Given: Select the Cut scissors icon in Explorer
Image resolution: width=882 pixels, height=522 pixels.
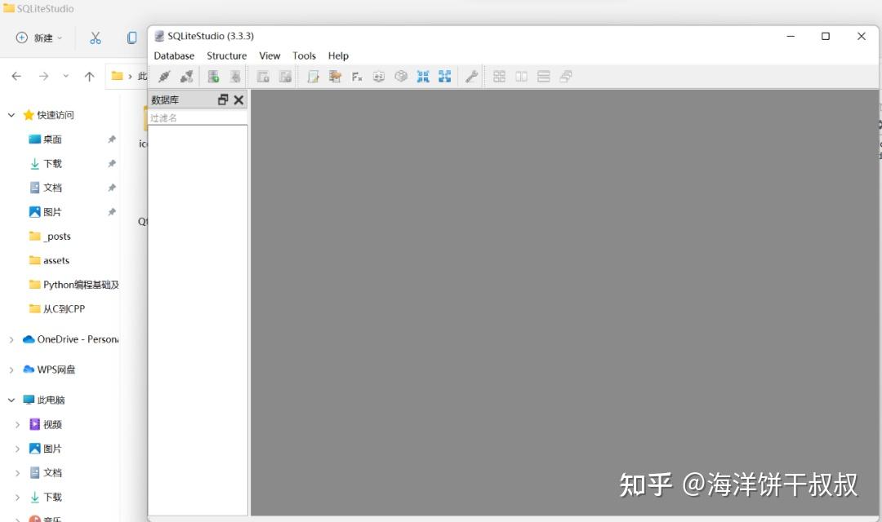Looking at the screenshot, I should point(96,38).
